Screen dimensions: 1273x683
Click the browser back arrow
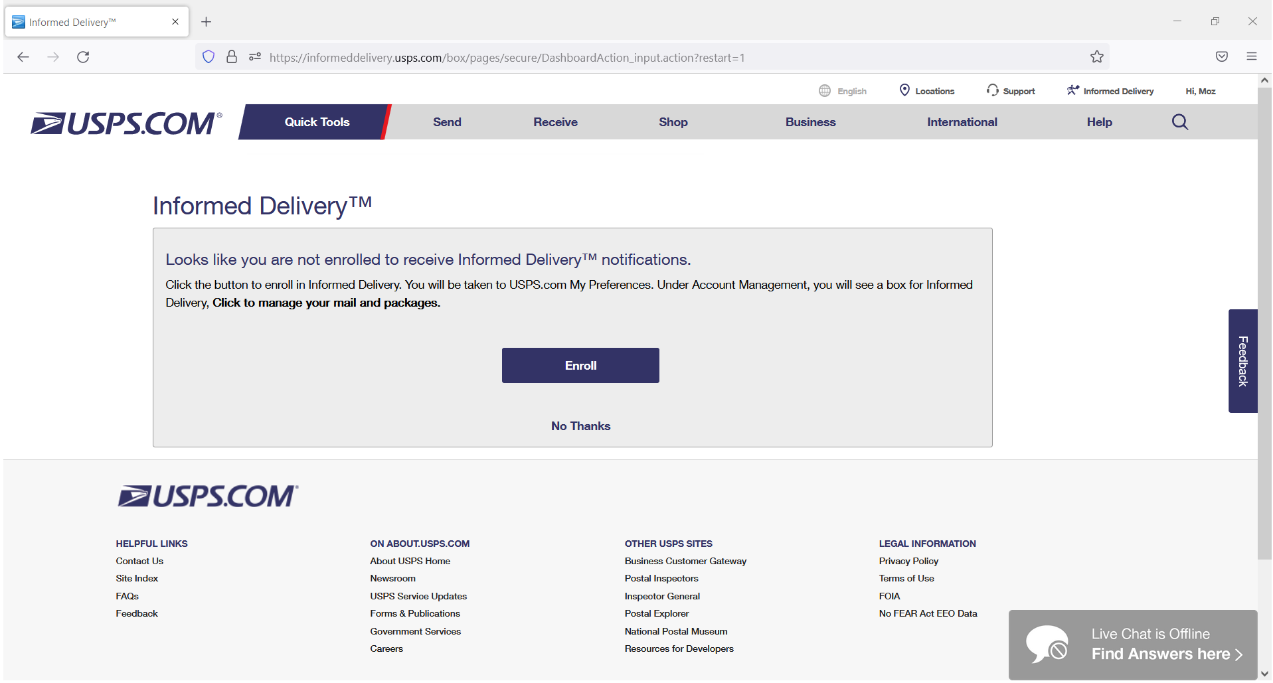pos(23,57)
